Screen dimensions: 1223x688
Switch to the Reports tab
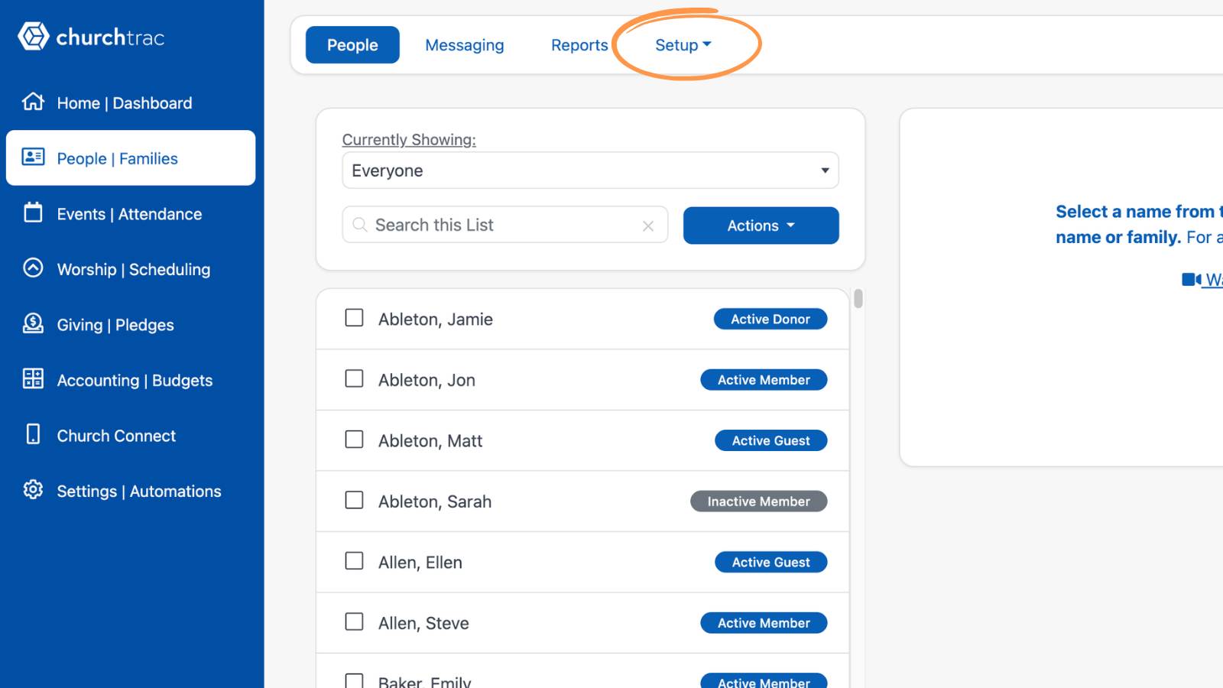[579, 45]
